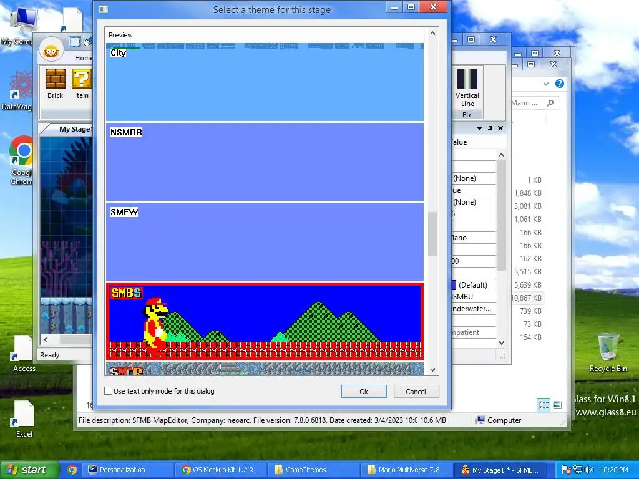Expand the Explorer ribbon chevron
This screenshot has height=479, width=639.
(x=545, y=84)
